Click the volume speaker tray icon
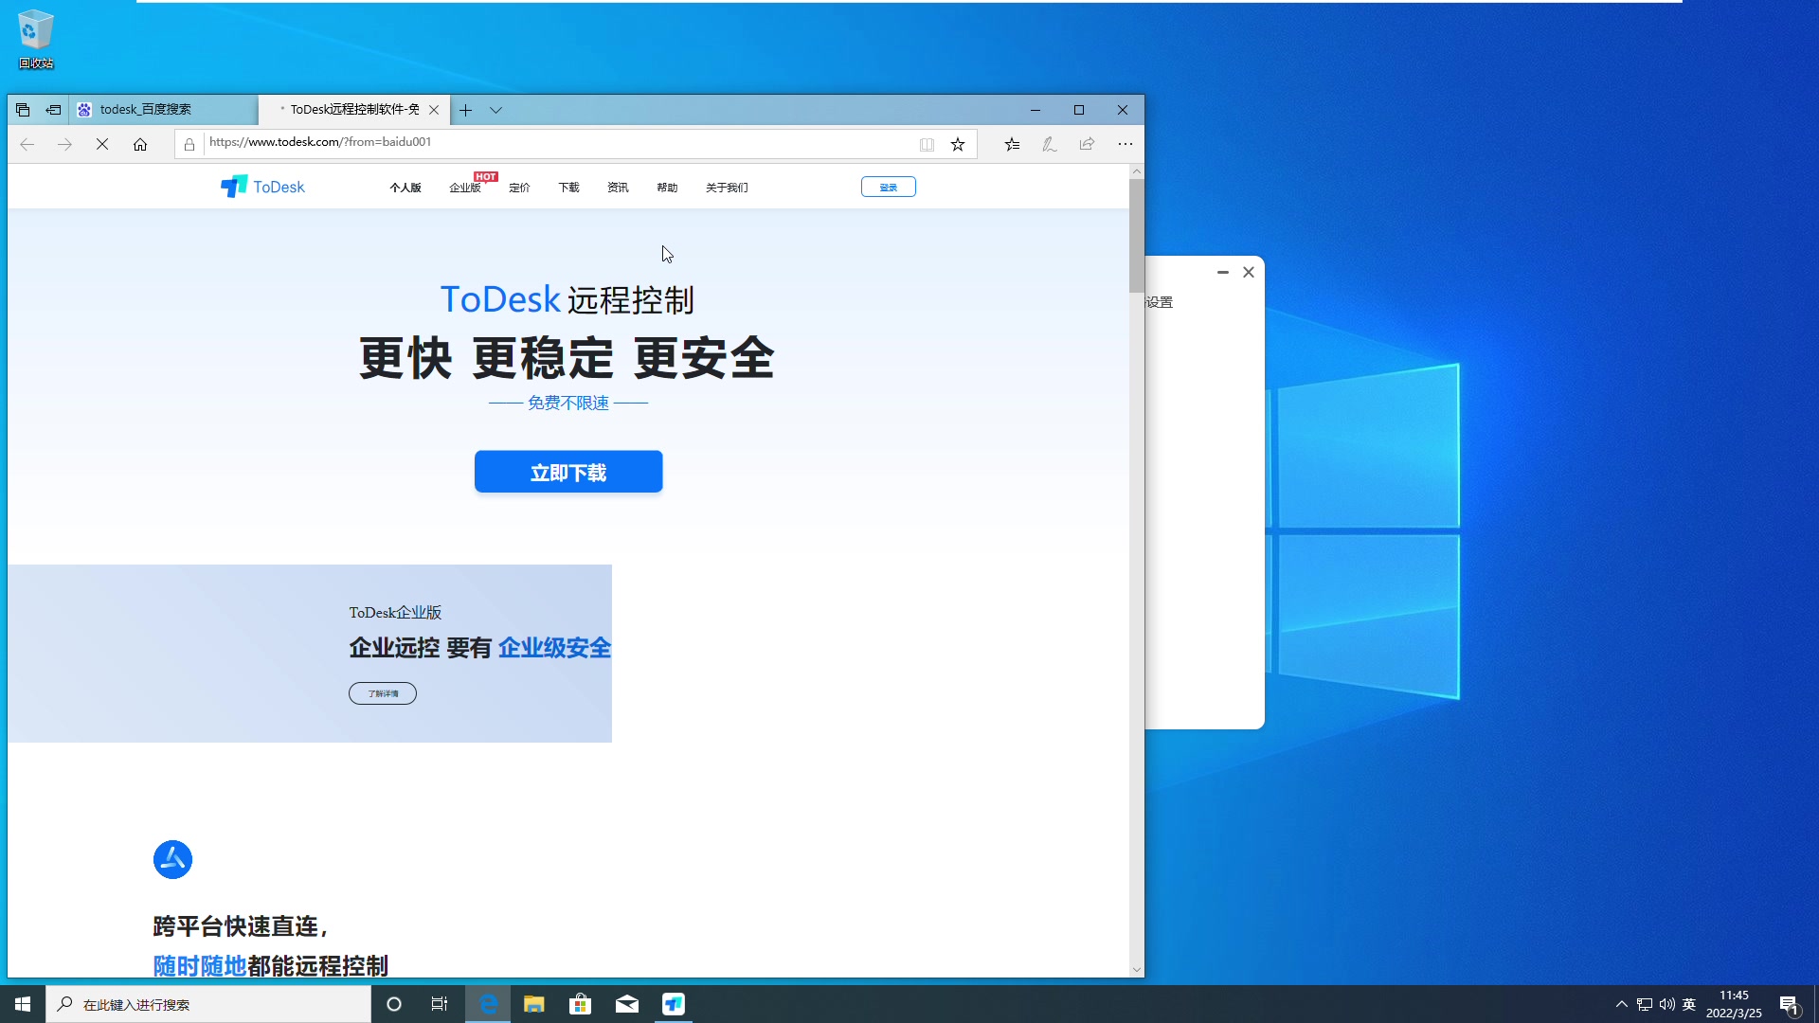Viewport: 1819px width, 1023px height. (x=1666, y=1004)
